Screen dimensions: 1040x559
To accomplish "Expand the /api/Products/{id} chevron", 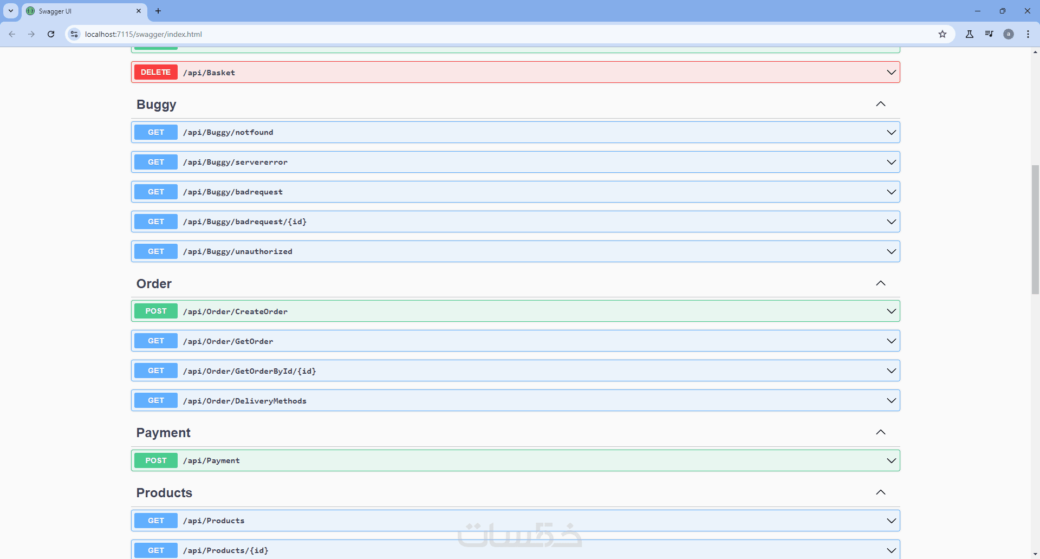I will click(892, 550).
